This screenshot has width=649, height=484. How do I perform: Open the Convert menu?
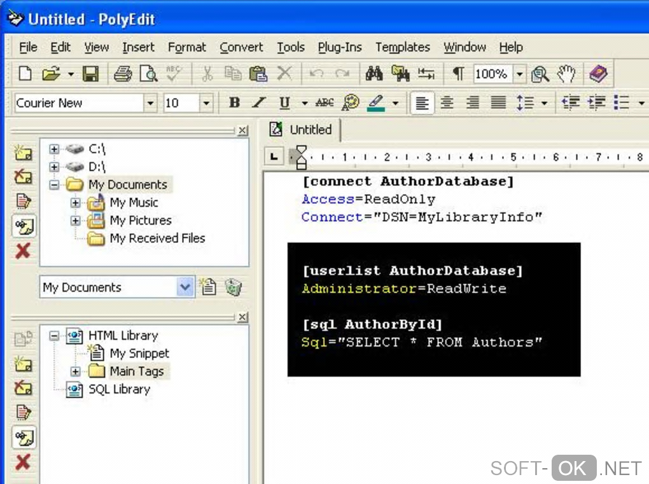pos(241,48)
